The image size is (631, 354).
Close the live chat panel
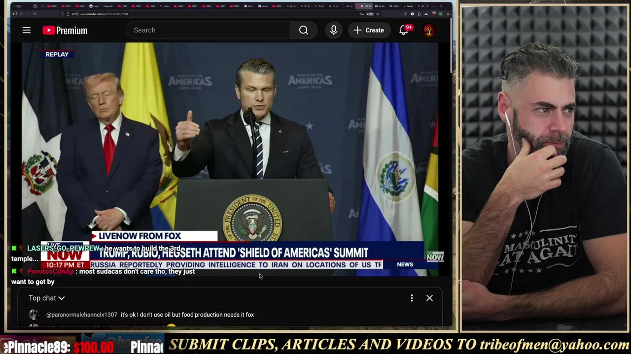click(429, 298)
